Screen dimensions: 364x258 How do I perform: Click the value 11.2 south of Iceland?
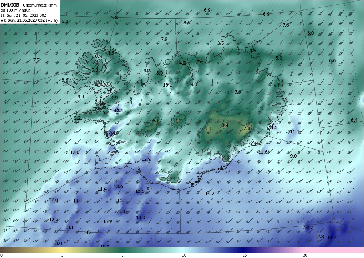click(x=210, y=193)
